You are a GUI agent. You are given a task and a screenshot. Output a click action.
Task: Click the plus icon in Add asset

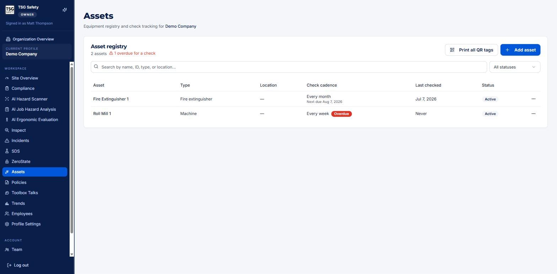click(507, 50)
